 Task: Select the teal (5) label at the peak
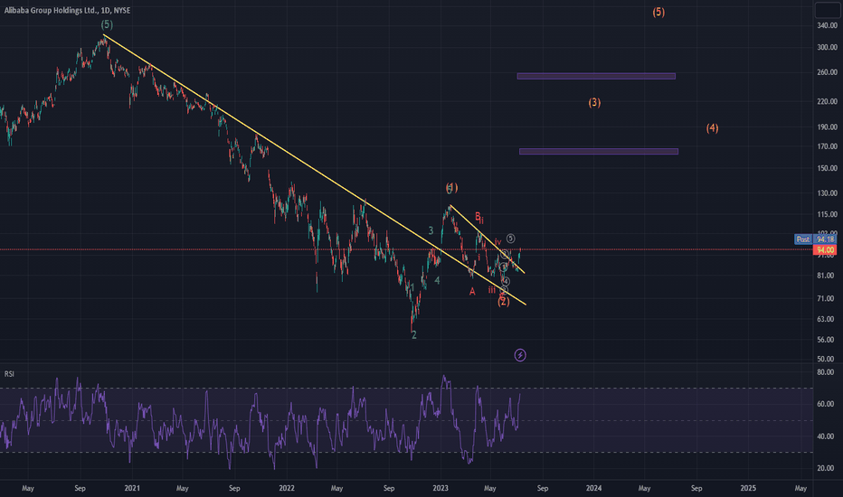tap(107, 24)
